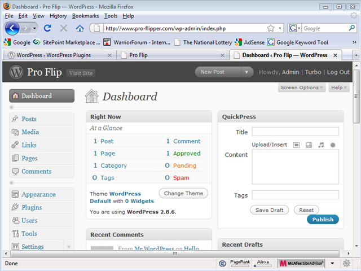This screenshot has width=361, height=271.
Task: Bookmark this page with the star icon
Action: pyautogui.click(x=271, y=28)
